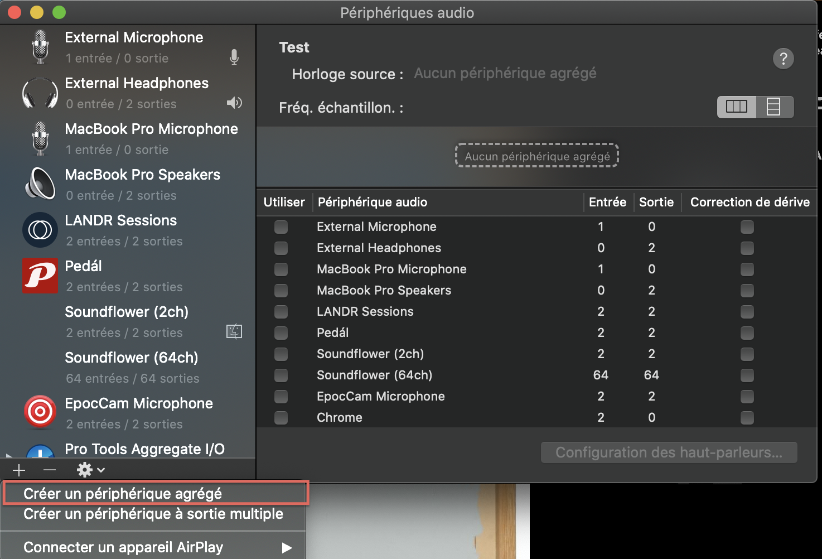Switch to stacked rows layout view
Image resolution: width=822 pixels, height=559 pixels.
[774, 107]
